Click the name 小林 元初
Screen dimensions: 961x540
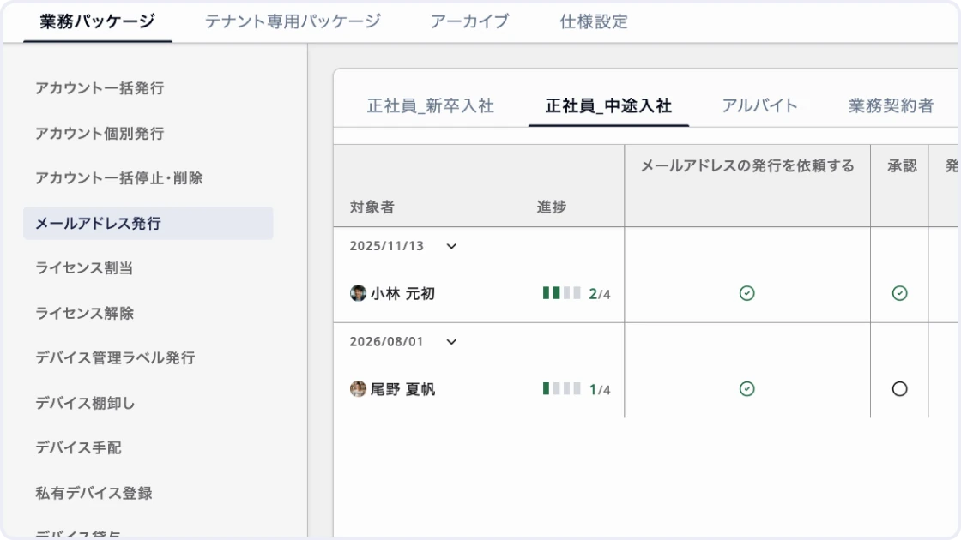point(402,294)
